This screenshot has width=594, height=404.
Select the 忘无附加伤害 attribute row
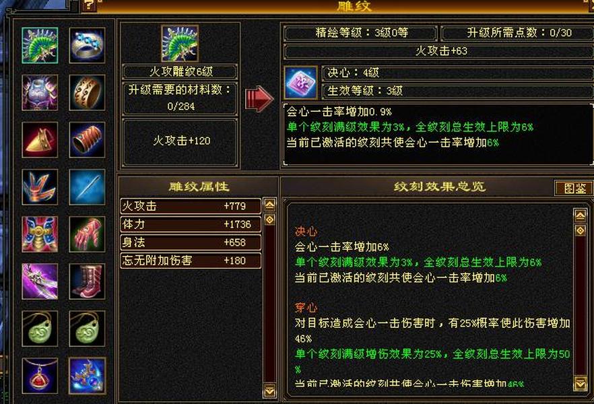191,261
